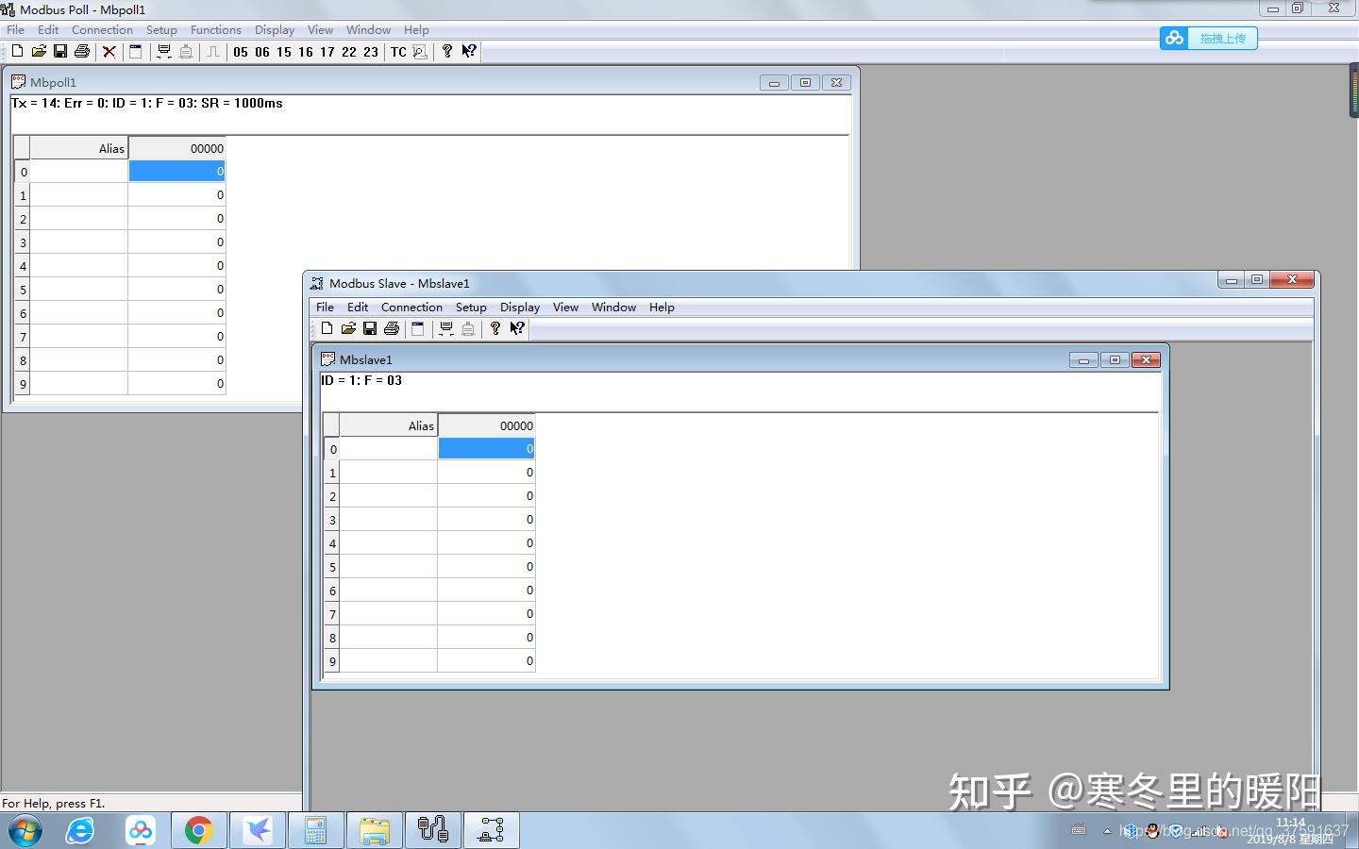Open Communication Traffic with the TC button
Viewport: 1359px width, 849px height.
(397, 52)
